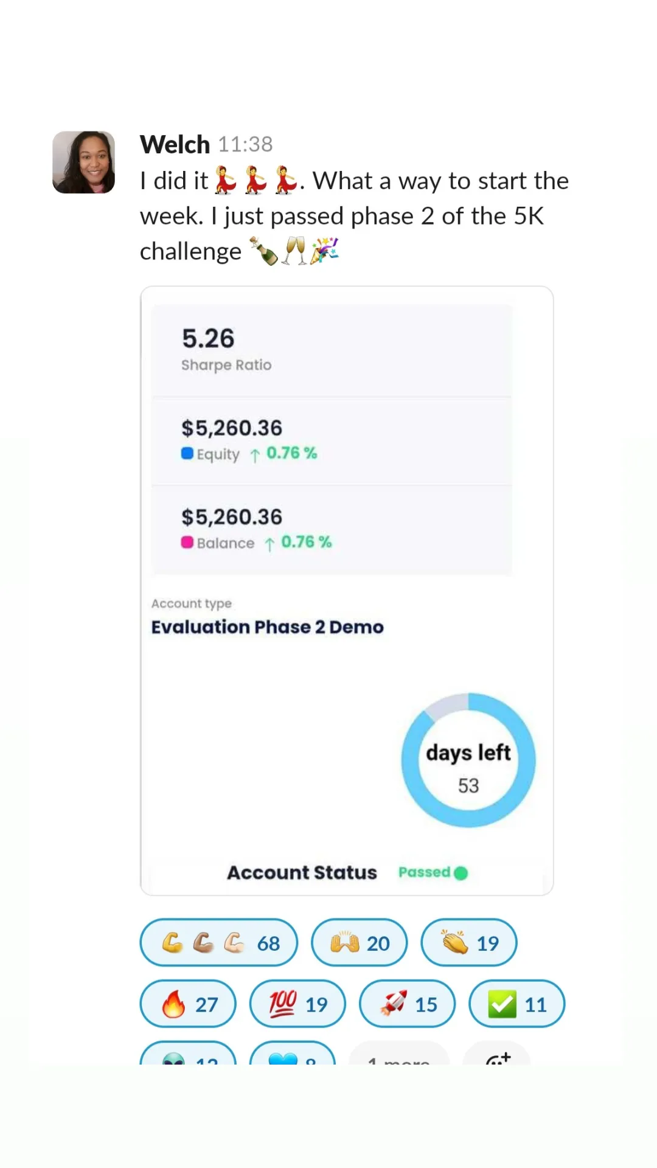Tap the raised hands reaction

click(359, 942)
